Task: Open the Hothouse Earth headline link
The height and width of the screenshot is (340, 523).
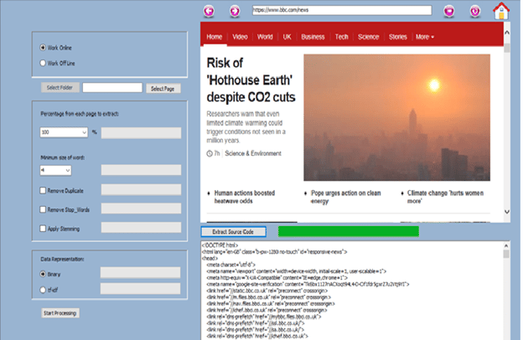Action: point(251,80)
